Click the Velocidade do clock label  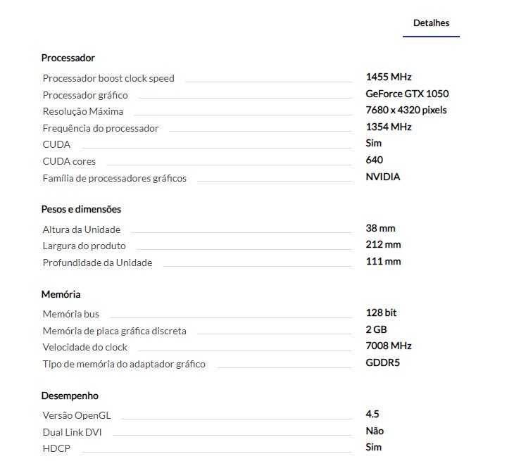tap(85, 347)
